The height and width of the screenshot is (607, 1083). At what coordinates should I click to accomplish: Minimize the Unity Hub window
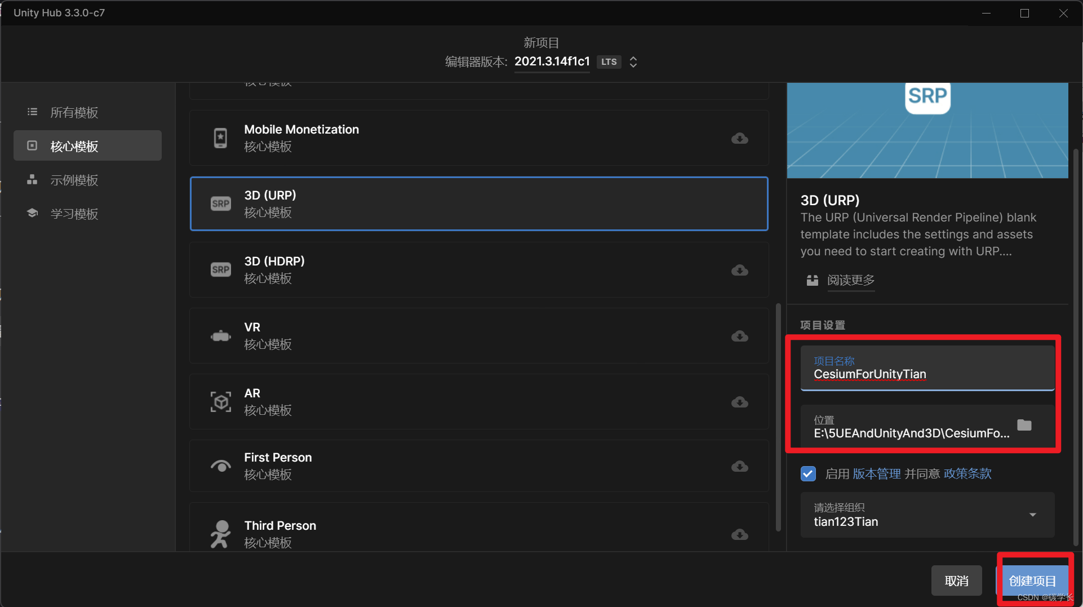click(986, 13)
